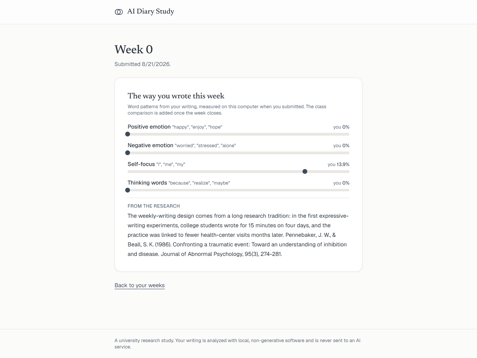The height and width of the screenshot is (358, 477).
Task: Click the Submitted 8/21/2026 date text
Action: coord(143,64)
